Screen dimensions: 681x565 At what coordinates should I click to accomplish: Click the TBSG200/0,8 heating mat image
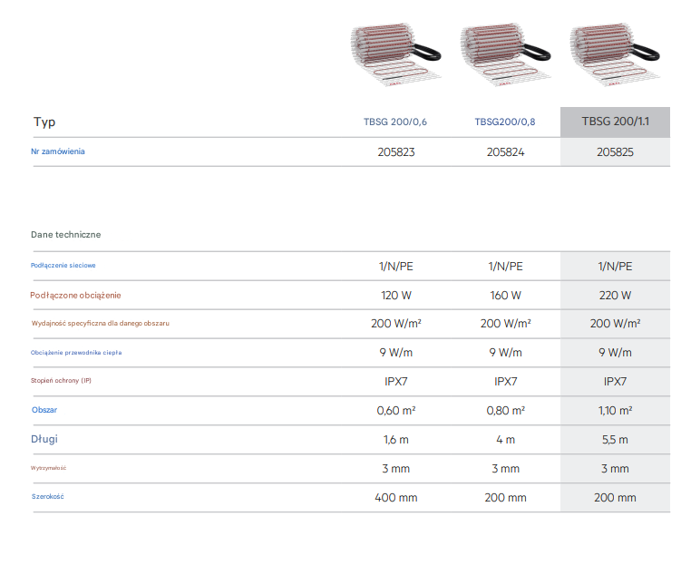click(505, 54)
